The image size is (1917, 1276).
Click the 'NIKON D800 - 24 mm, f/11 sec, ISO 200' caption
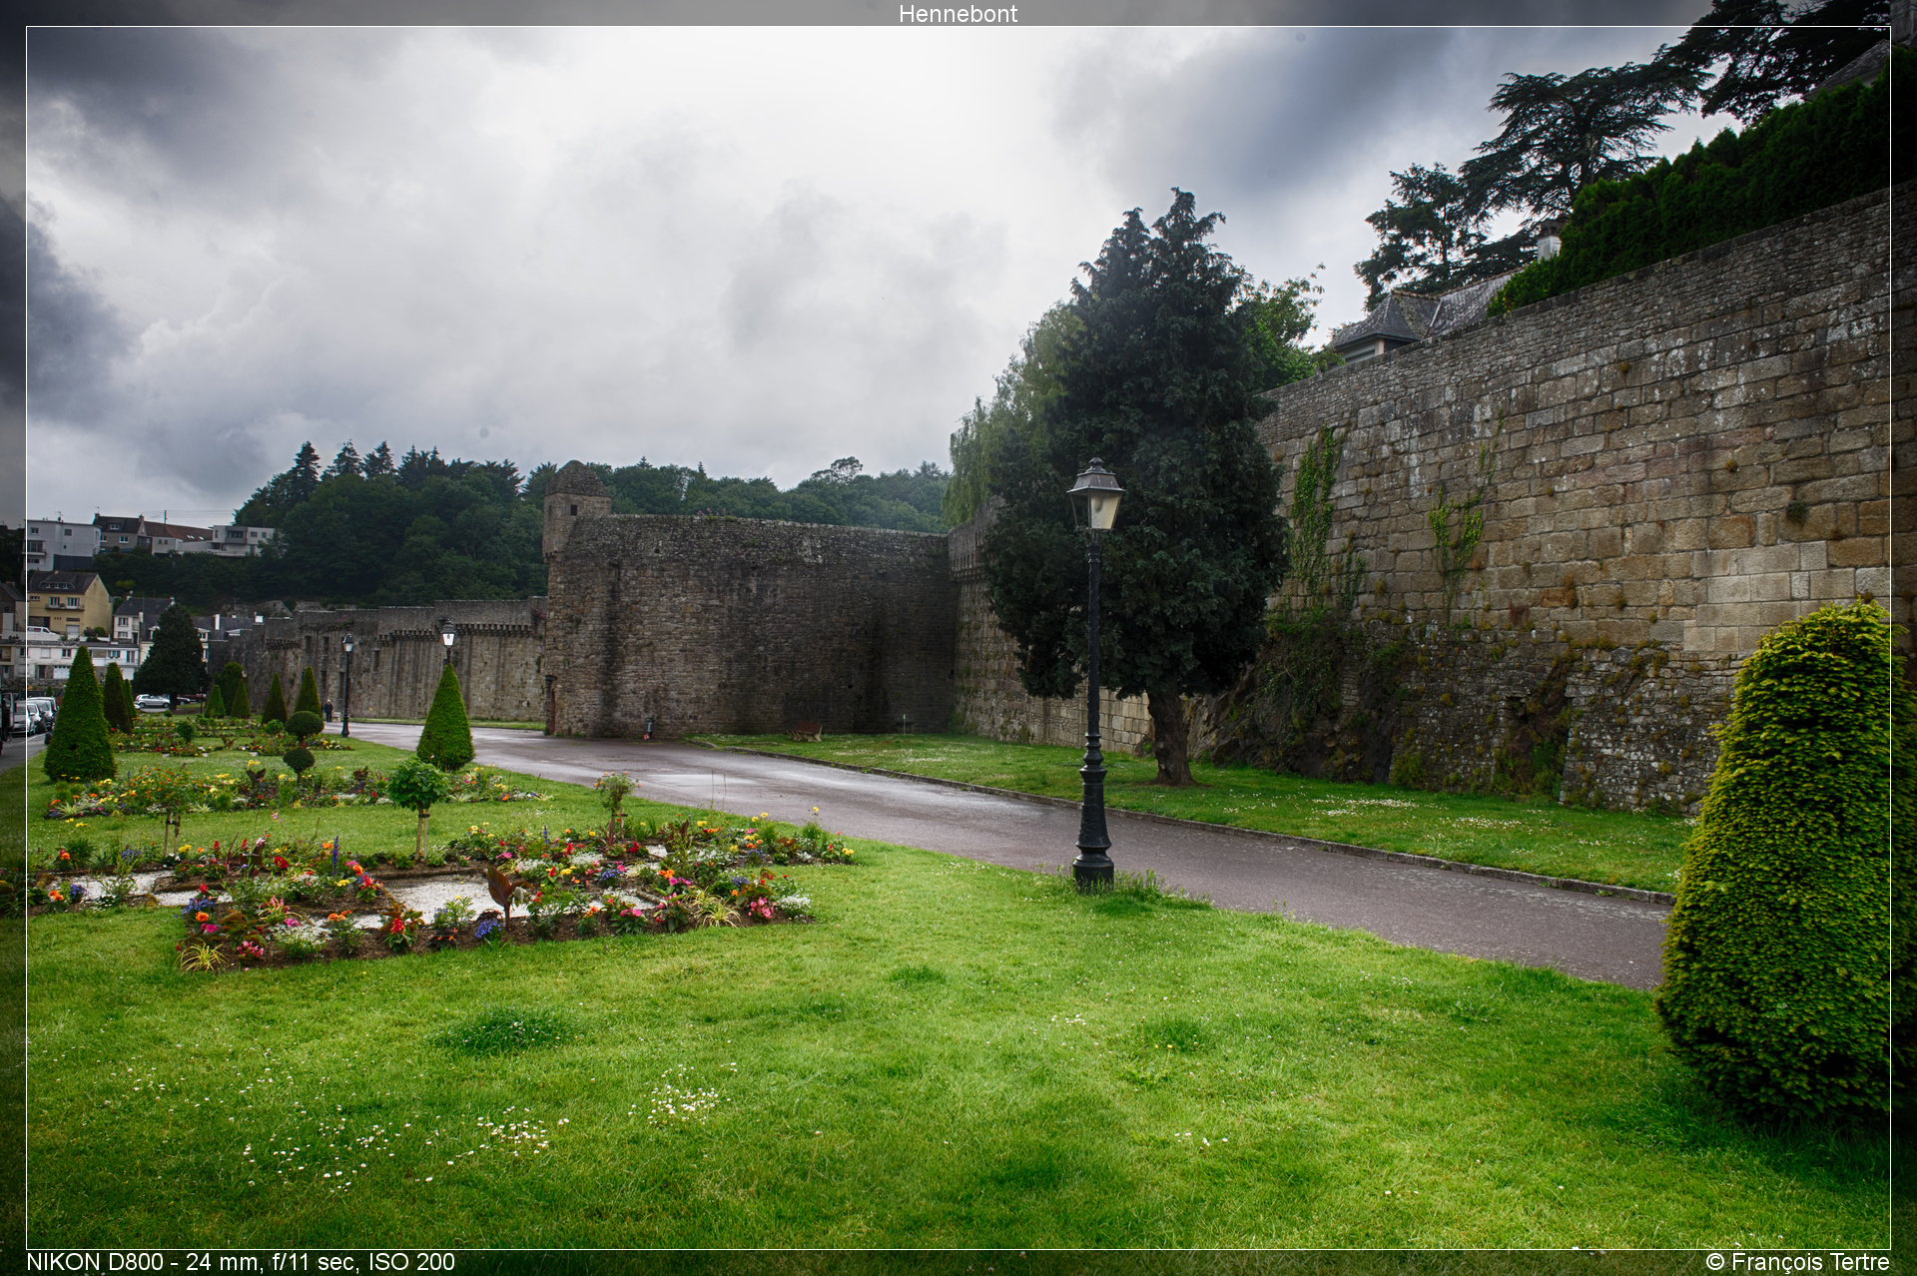[x=241, y=1262]
